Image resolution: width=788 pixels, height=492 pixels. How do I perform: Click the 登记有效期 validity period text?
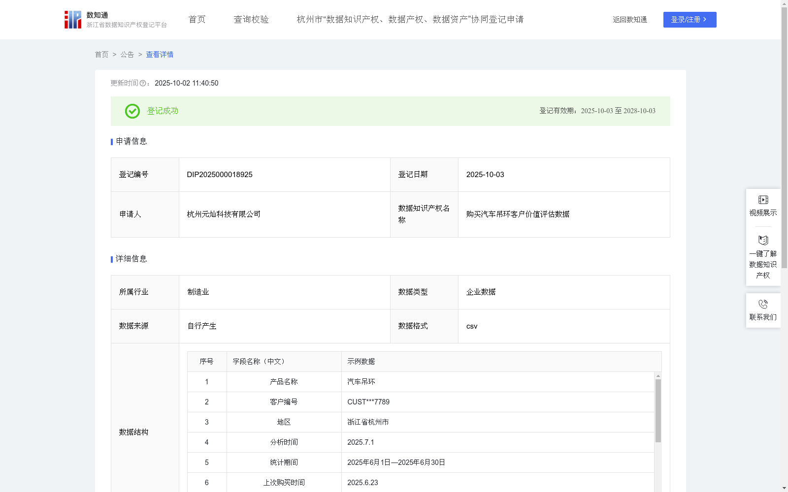point(597,111)
